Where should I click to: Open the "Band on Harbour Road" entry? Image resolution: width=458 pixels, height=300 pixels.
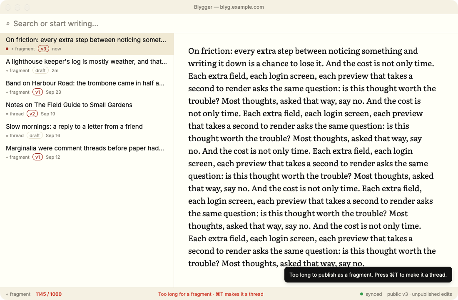pyautogui.click(x=87, y=87)
